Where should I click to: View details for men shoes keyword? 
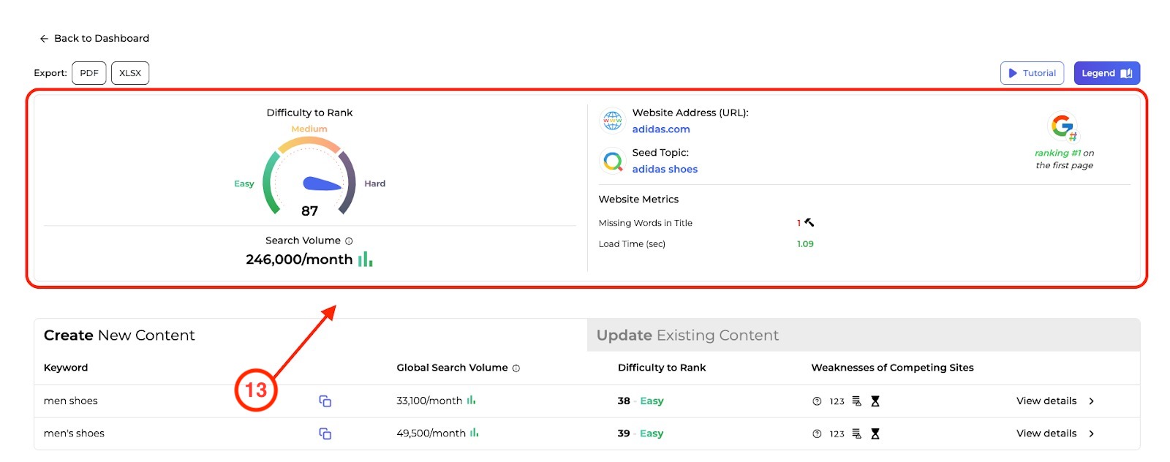pyautogui.click(x=1046, y=401)
